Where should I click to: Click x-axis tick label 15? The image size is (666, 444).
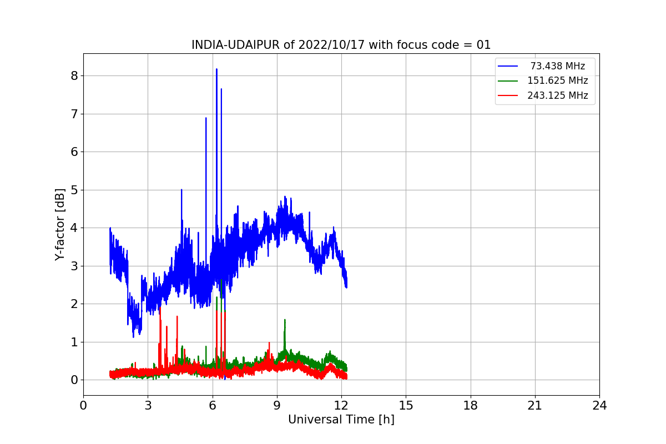(x=406, y=405)
